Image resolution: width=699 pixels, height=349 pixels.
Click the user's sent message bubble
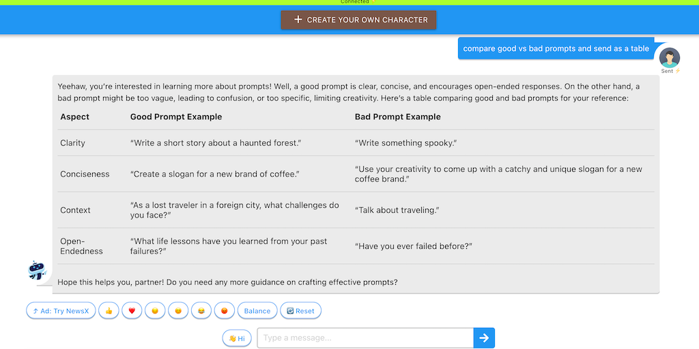click(x=556, y=48)
